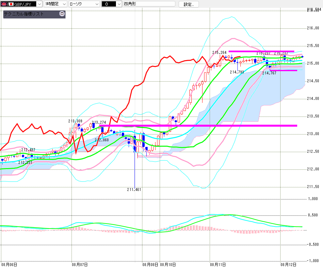The width and height of the screenshot is (323, 268).
Task: Click the 216.00 price axis label
Action: click(x=313, y=28)
